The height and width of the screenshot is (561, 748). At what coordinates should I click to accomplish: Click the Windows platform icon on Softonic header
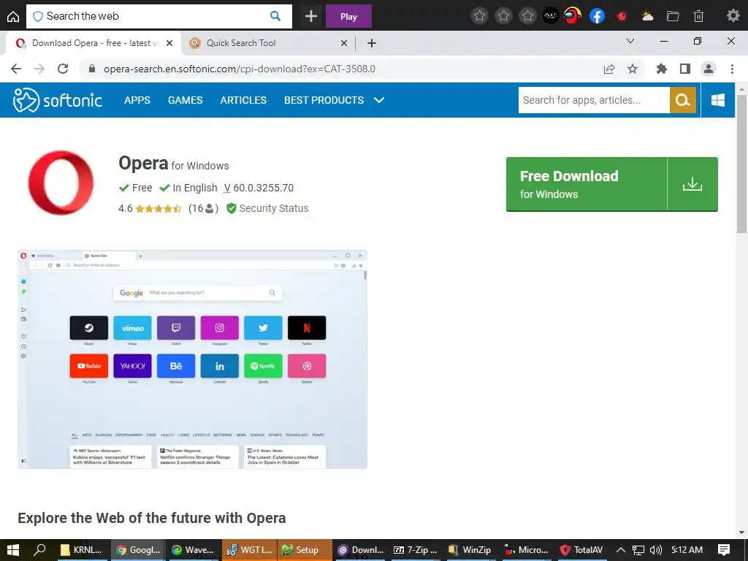(717, 100)
